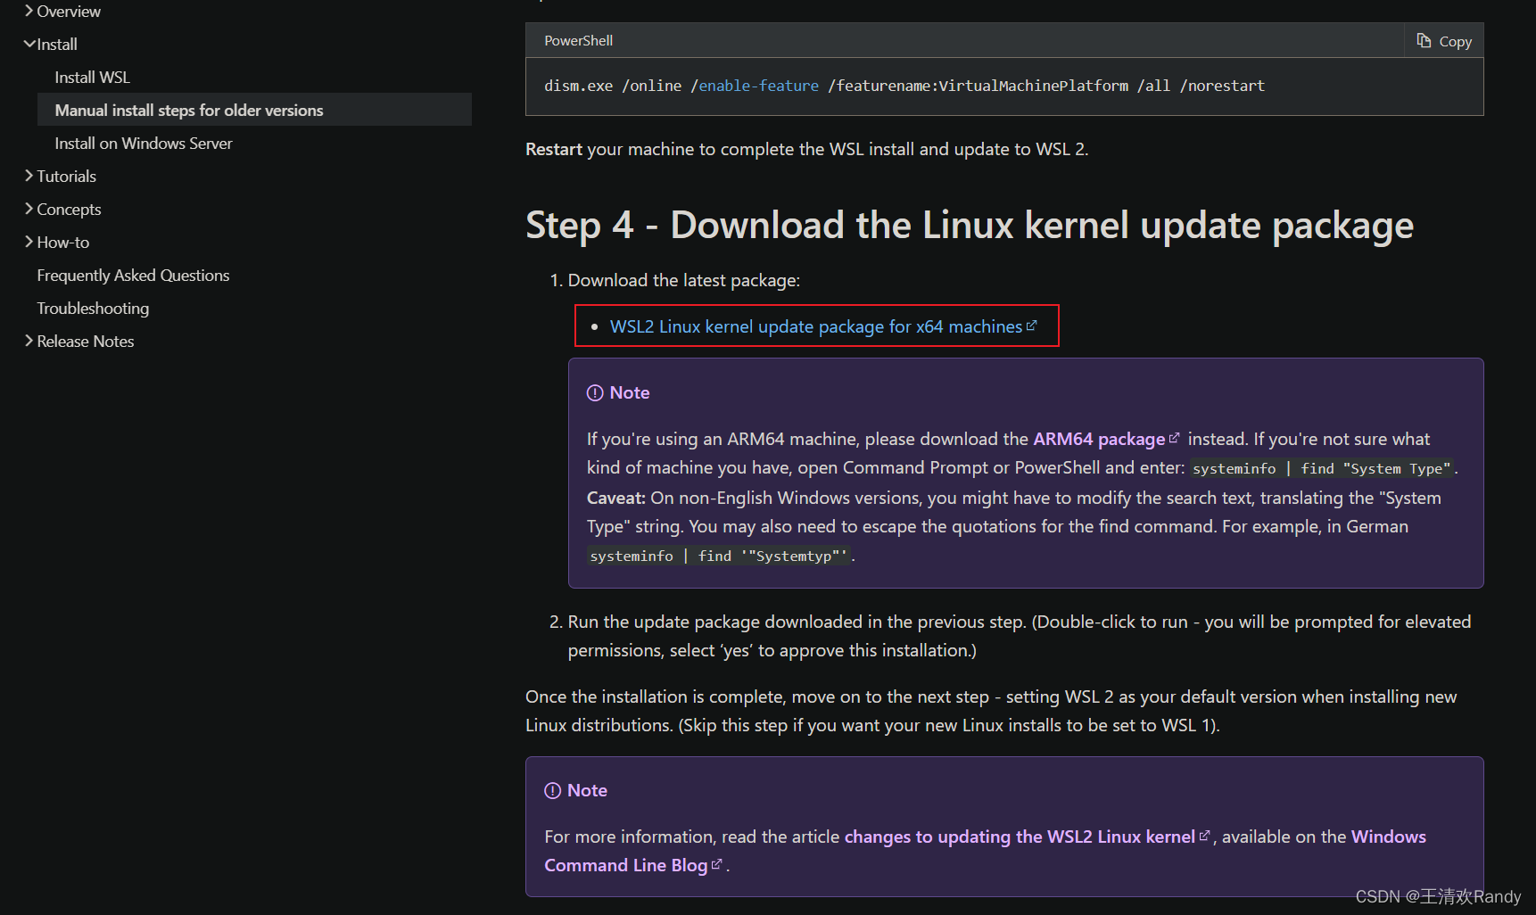
Task: Open Install on Windows Server page
Action: (x=143, y=144)
